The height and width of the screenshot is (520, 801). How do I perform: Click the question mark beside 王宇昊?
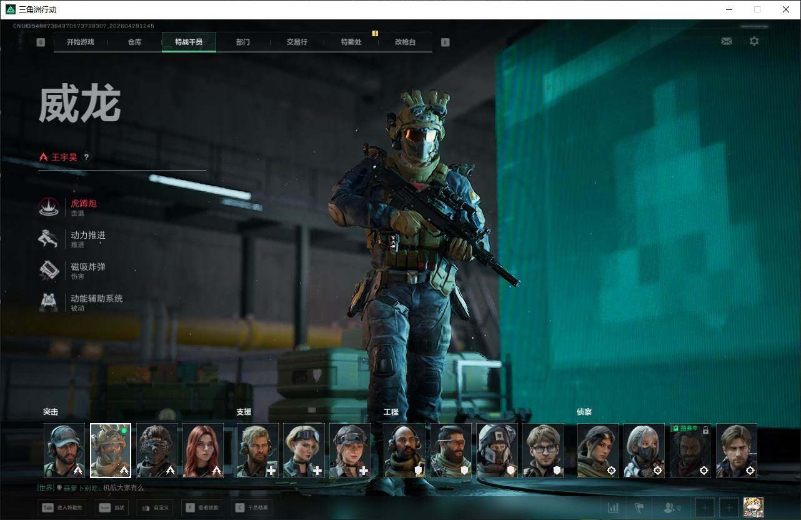pos(86,157)
